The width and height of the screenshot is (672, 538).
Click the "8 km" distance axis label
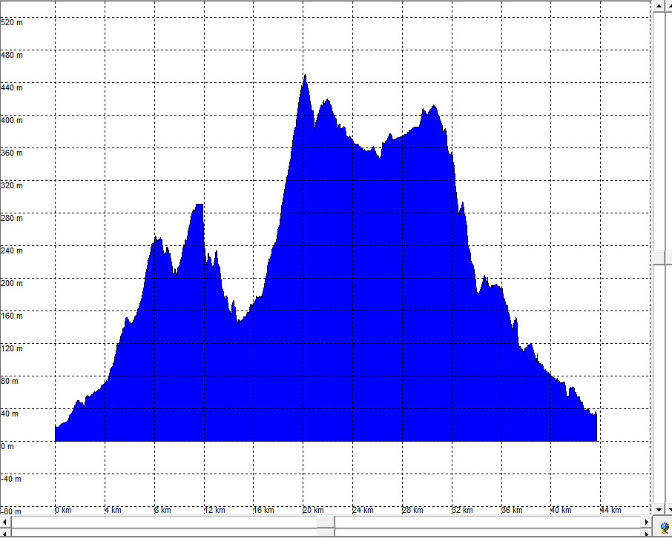click(x=163, y=510)
